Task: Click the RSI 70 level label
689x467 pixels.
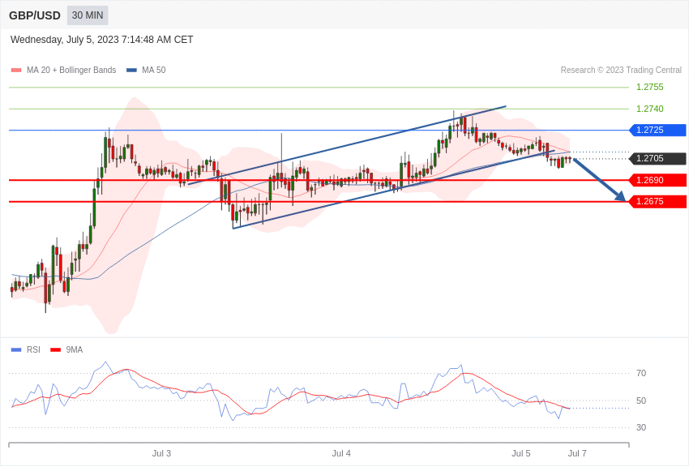Action: [641, 374]
